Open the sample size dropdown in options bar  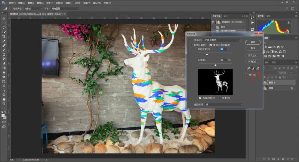tap(33, 9)
